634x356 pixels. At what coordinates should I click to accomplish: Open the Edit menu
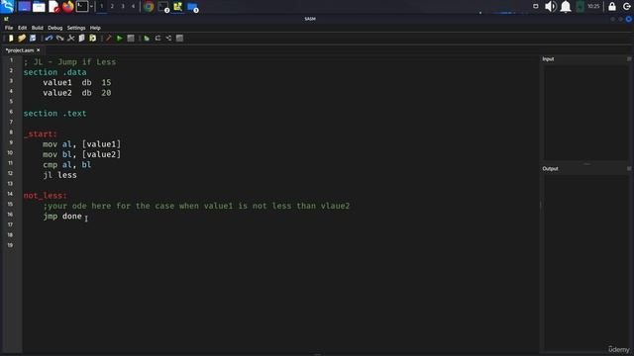(x=22, y=28)
